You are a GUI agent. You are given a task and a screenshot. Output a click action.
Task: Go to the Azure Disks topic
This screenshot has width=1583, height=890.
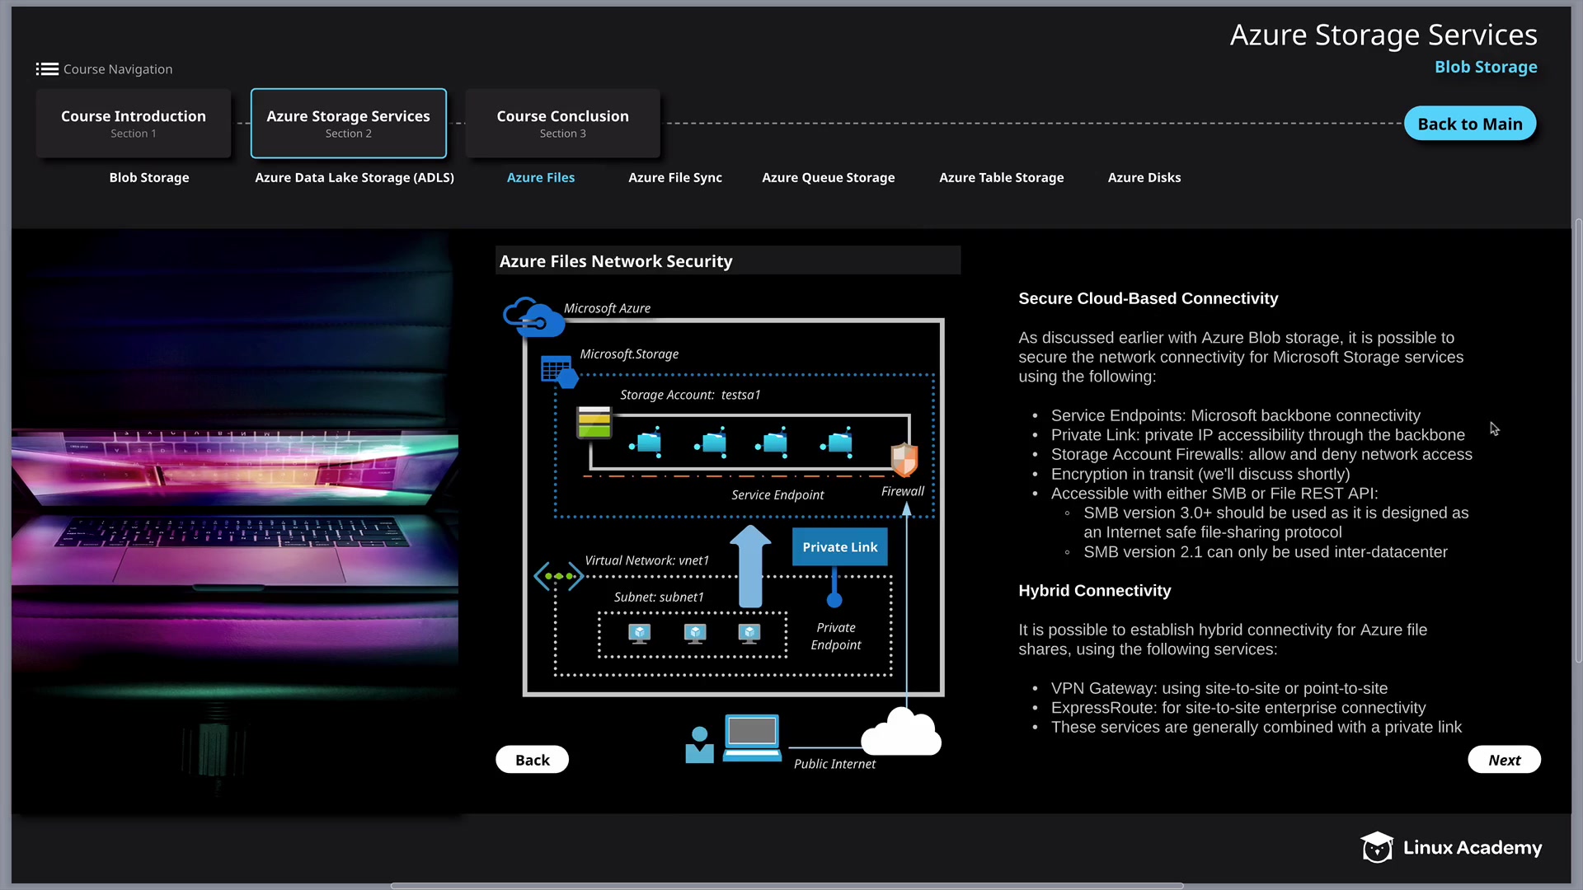[x=1144, y=178]
